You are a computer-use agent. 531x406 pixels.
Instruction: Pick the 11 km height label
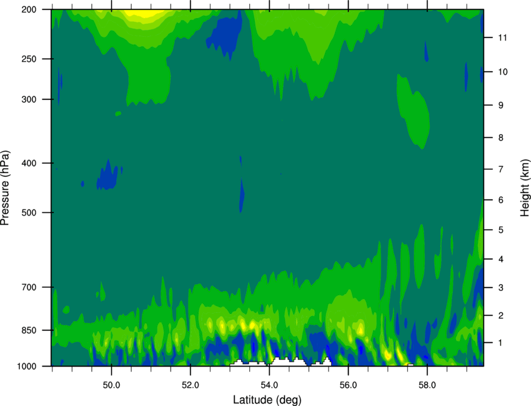coord(502,37)
